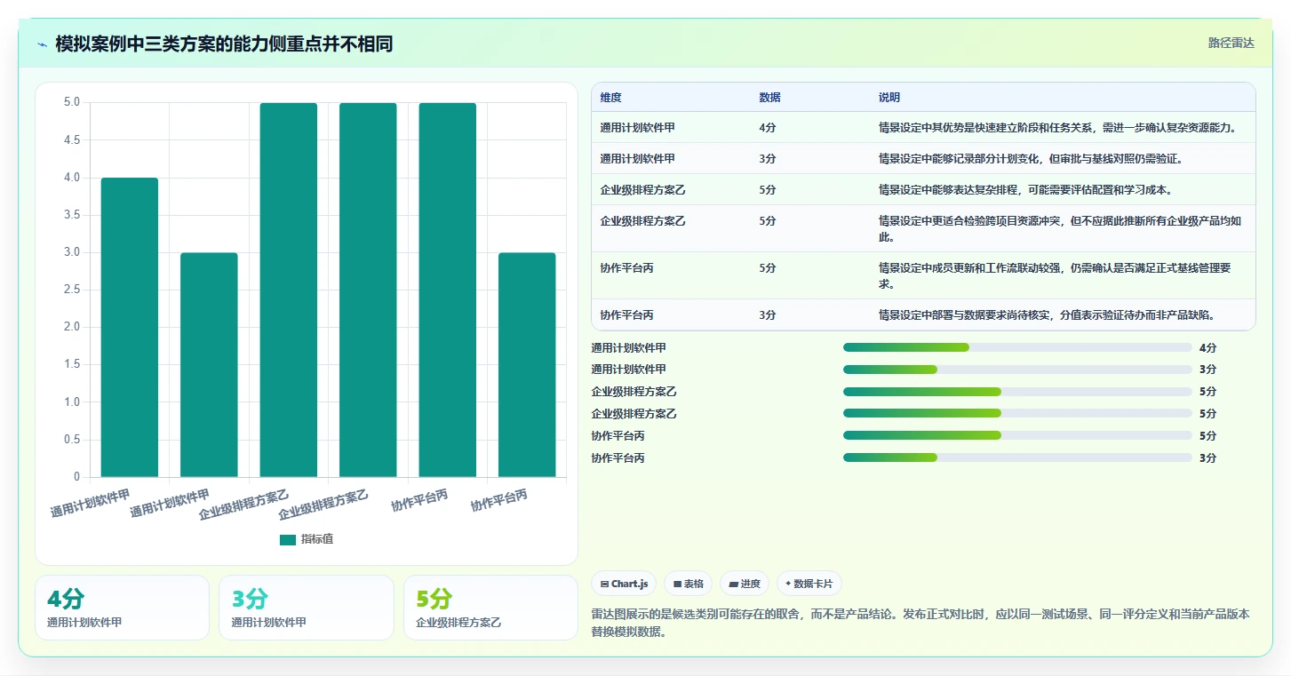
Task: Click the 说明 column header
Action: click(x=889, y=98)
